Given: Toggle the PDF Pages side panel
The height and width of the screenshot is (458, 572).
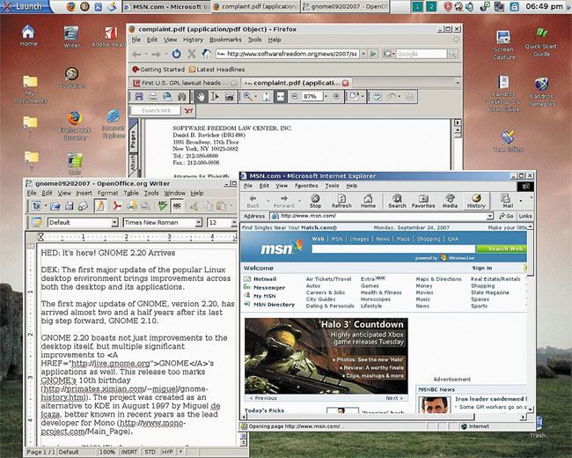Looking at the screenshot, I should [133, 139].
